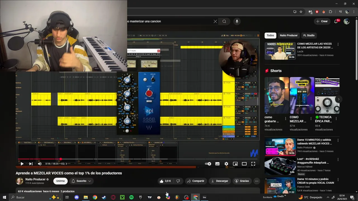Click the Gracias button
The image size is (358, 201).
click(242, 181)
